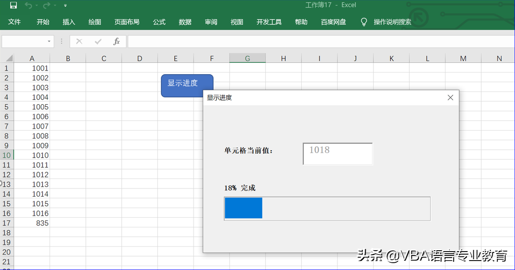The image size is (515, 270).
Task: Click the Save icon in the title bar
Action: (x=13, y=6)
